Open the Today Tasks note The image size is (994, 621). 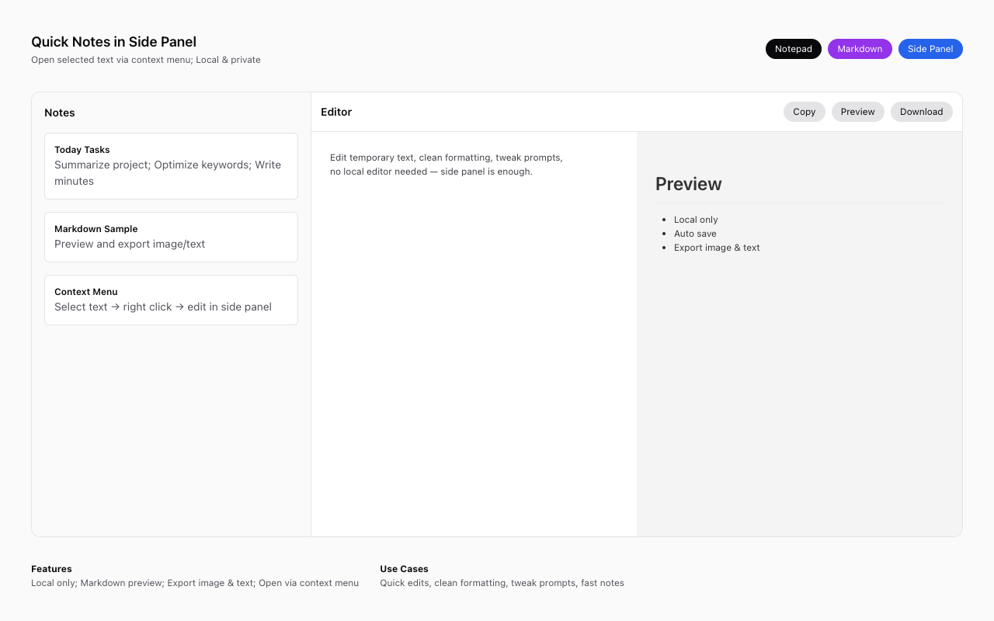click(x=171, y=165)
